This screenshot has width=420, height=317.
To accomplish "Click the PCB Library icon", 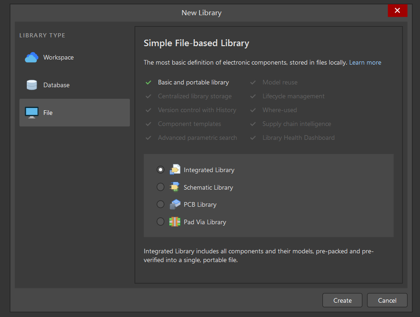I will click(175, 204).
